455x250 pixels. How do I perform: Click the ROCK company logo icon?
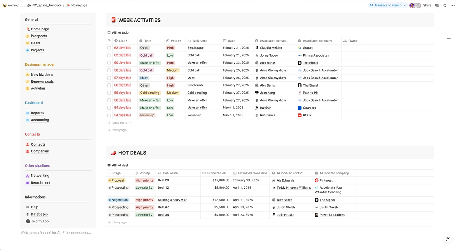coord(300,115)
